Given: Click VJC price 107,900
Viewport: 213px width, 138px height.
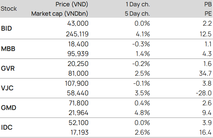Looking at the screenshot, I should point(76,83).
